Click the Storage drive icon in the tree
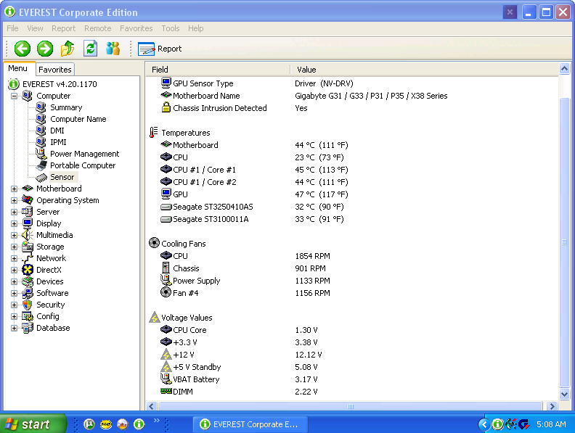Screen dimensions: 575x433 click(x=28, y=247)
